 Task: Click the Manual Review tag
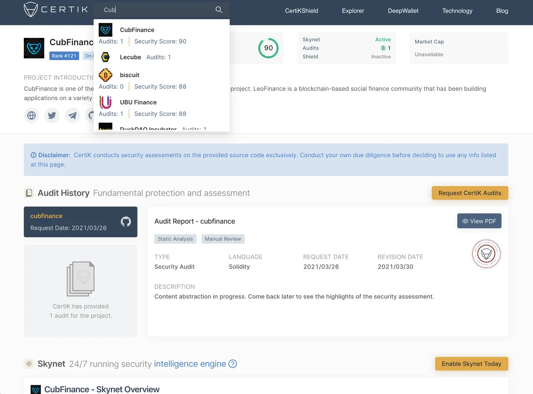(x=223, y=239)
